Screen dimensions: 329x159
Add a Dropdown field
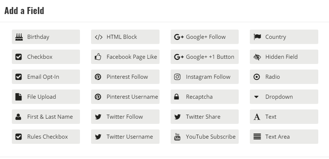point(284,97)
